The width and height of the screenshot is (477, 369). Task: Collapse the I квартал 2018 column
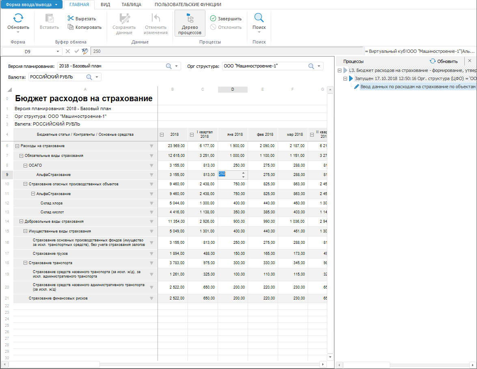click(x=192, y=135)
